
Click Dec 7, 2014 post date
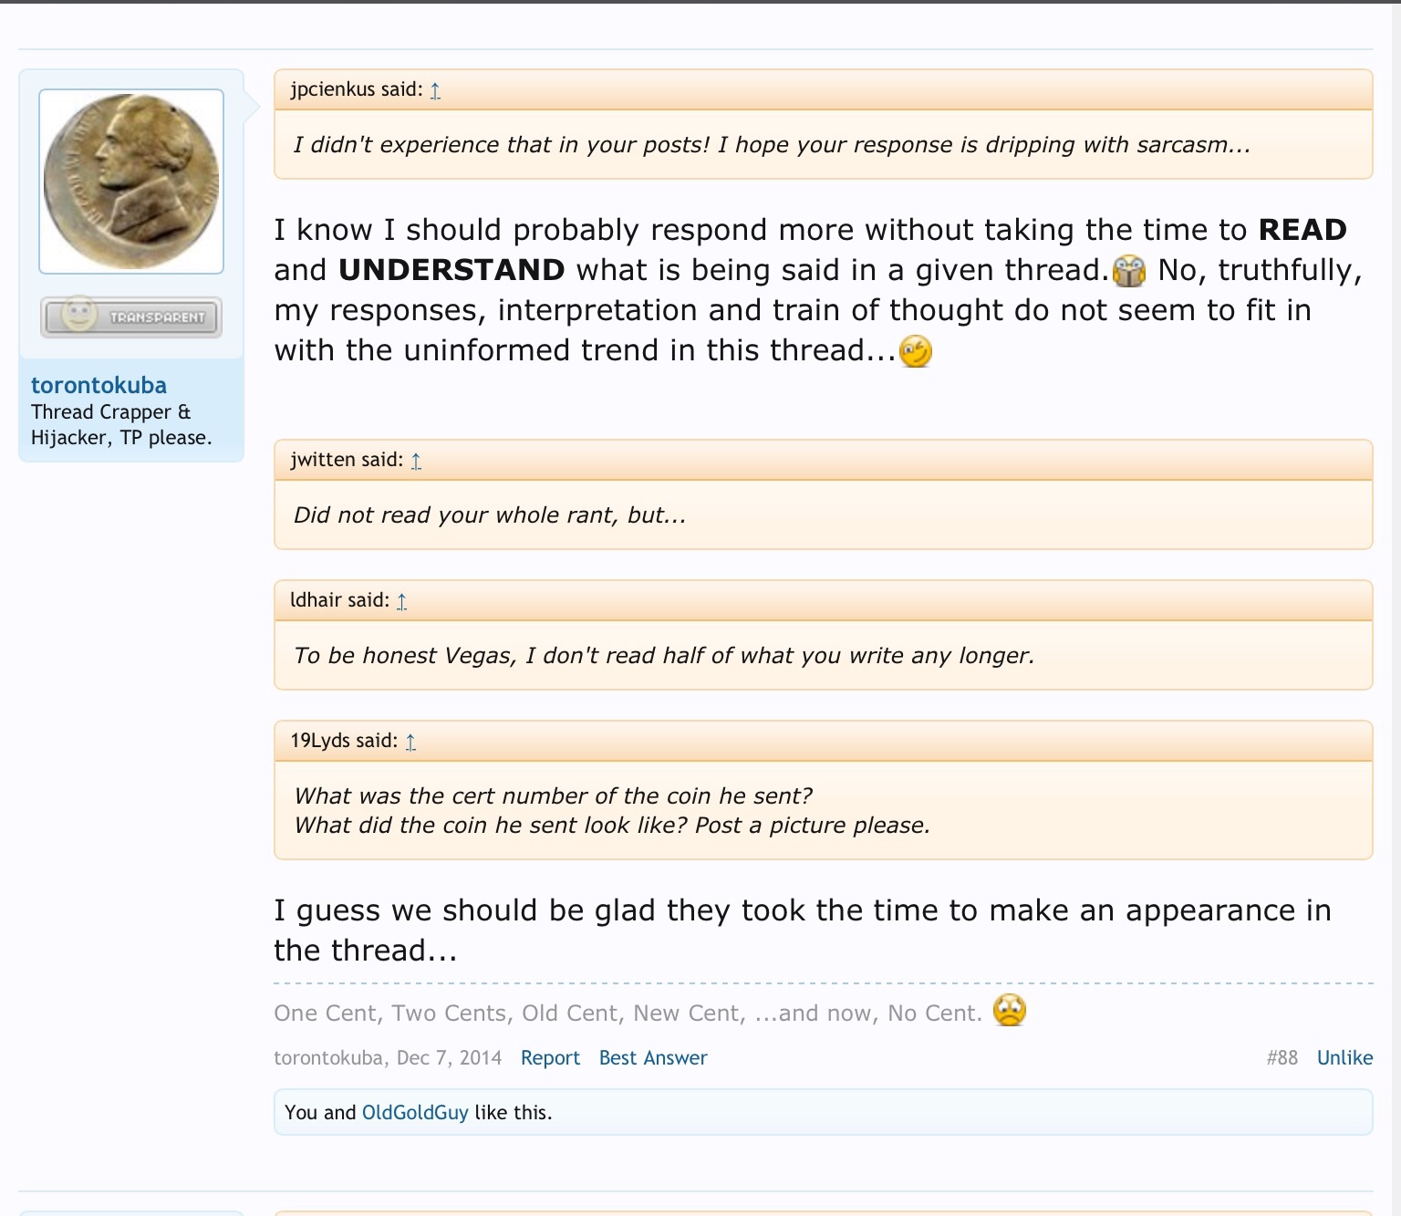(x=449, y=1058)
